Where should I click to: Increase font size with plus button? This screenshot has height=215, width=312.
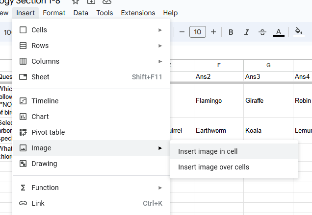[213, 32]
